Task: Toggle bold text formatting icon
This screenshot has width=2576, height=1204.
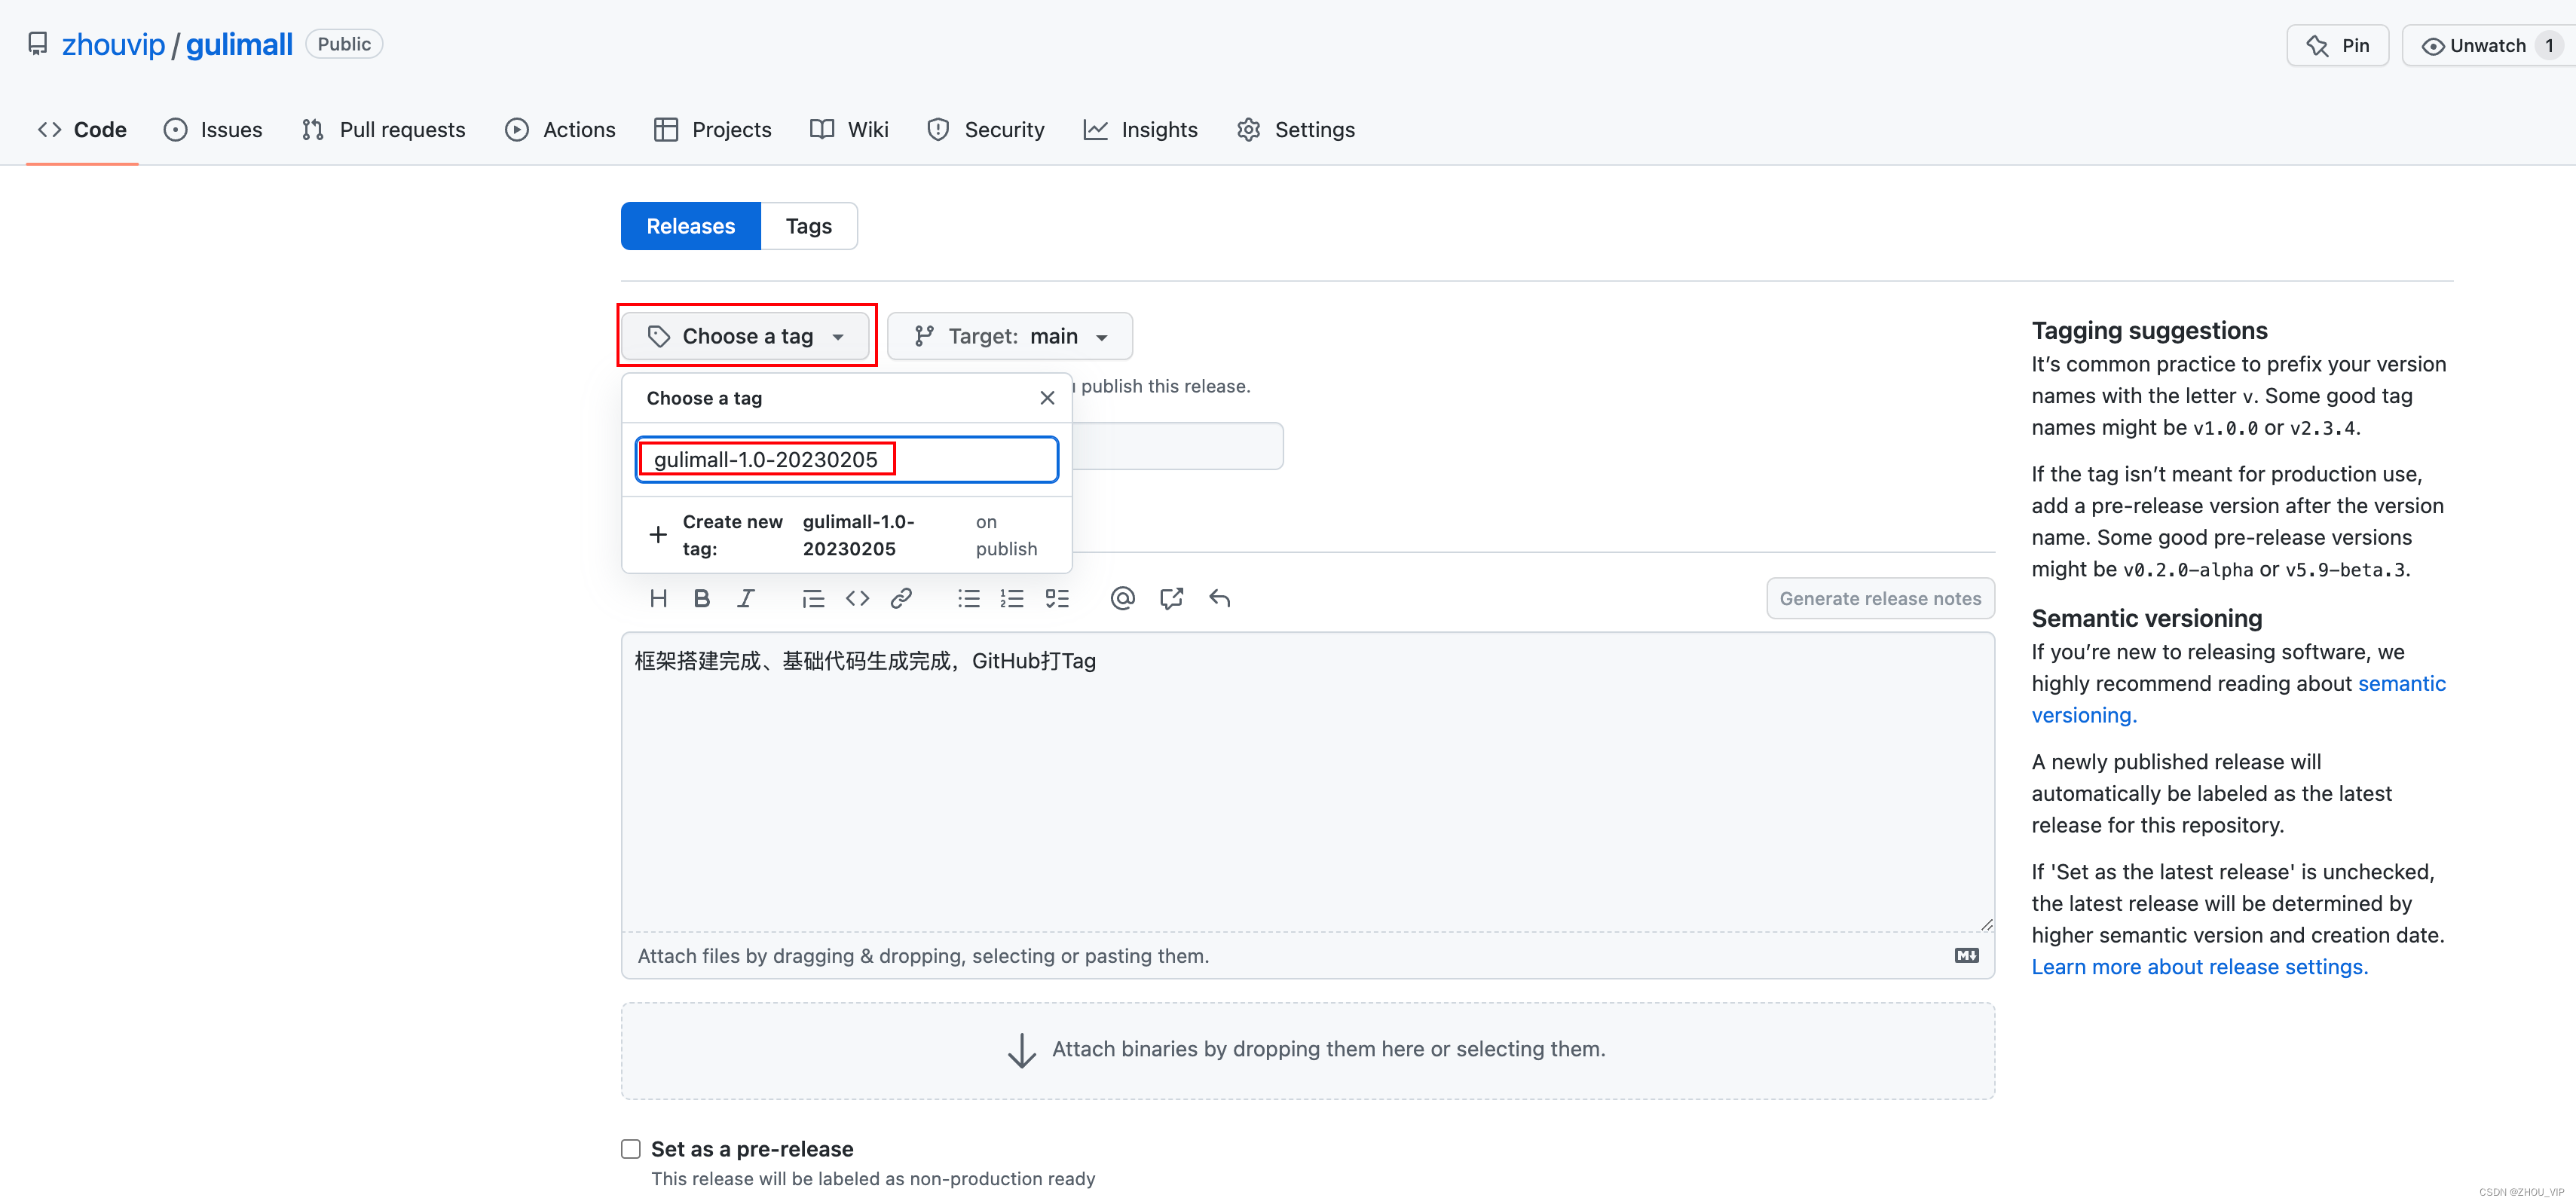Action: click(x=701, y=598)
